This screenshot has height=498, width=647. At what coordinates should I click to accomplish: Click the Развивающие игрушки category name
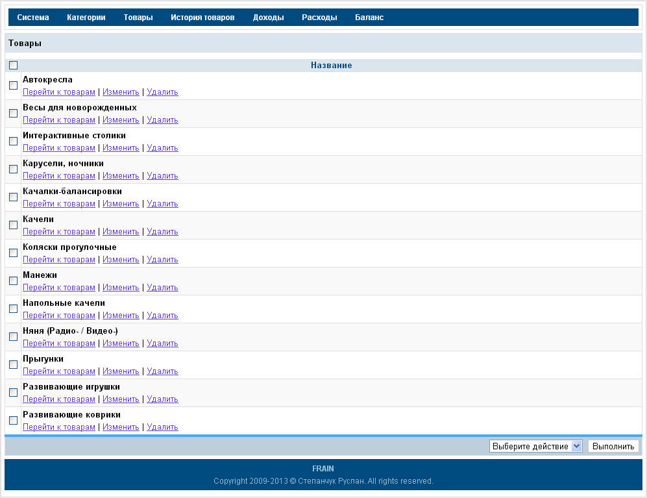pyautogui.click(x=71, y=387)
